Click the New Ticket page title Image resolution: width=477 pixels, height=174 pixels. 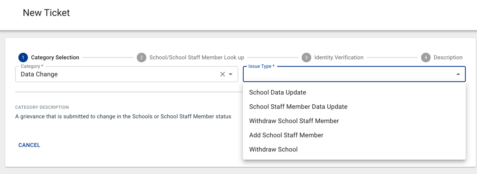coord(46,13)
